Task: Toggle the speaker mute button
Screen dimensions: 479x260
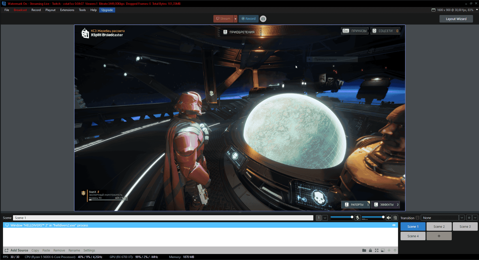Action: pos(389,218)
